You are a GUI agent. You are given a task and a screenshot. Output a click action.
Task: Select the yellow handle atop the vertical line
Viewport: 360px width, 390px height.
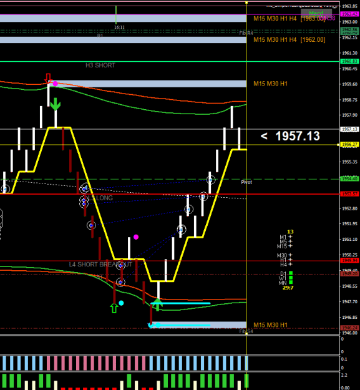(x=246, y=2)
